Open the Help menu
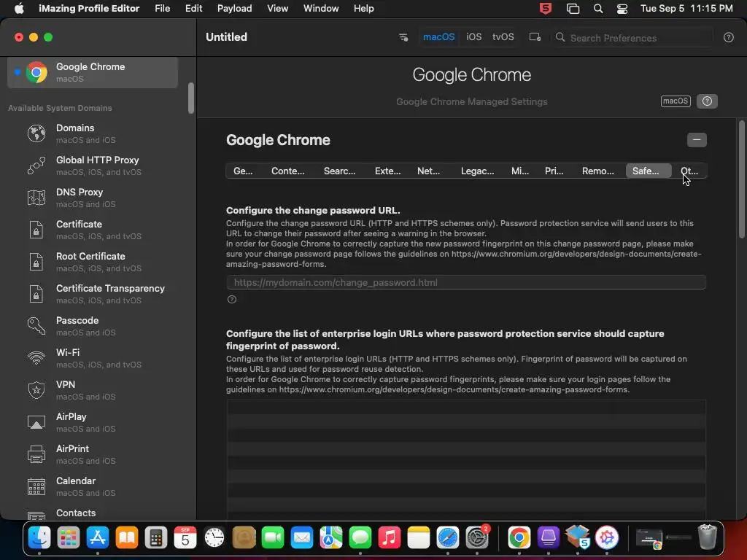 pos(363,9)
